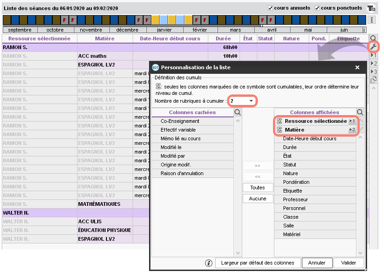Select Origine modif. in hidden columns

(x=193, y=165)
